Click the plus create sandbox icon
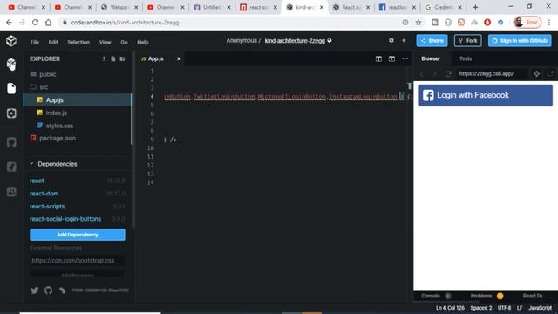558x314 pixels. point(404,41)
